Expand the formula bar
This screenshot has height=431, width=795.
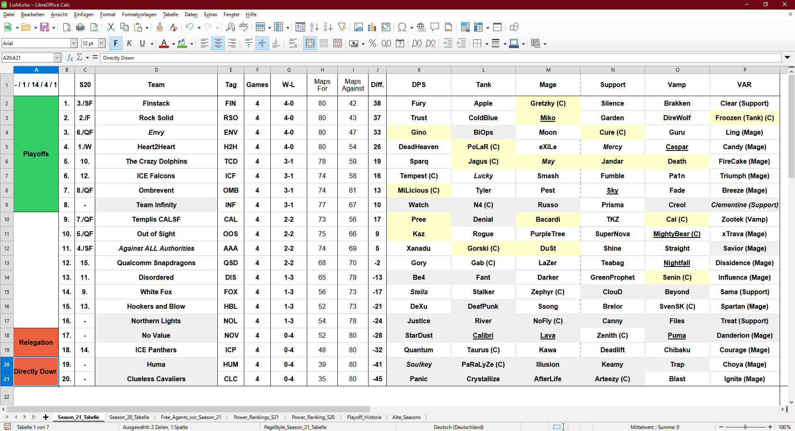tap(787, 58)
